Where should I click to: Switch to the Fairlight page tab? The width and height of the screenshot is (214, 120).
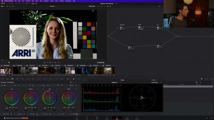tap(127, 118)
